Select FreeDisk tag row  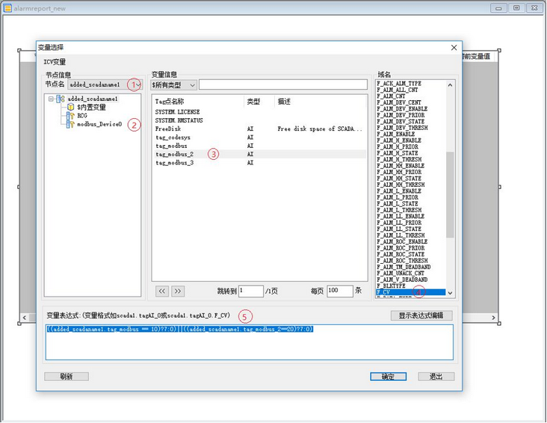[259, 129]
